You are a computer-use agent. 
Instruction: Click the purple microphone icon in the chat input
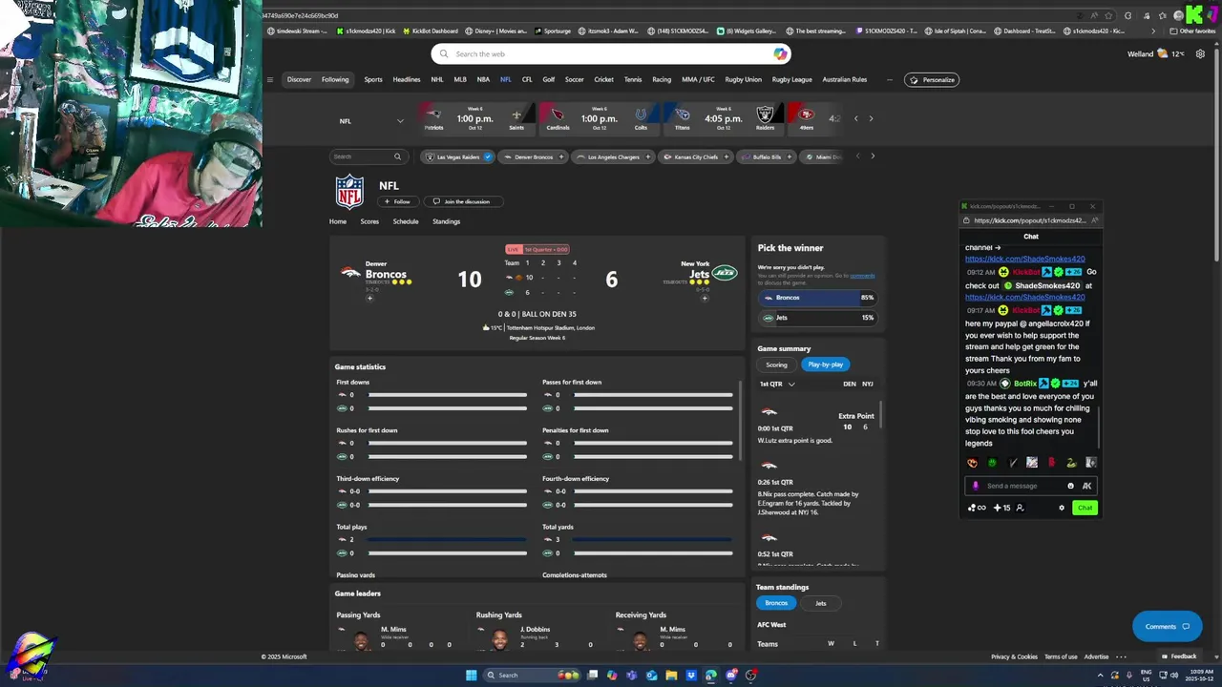point(976,486)
